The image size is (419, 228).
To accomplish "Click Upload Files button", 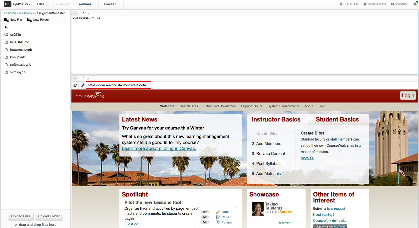I will pyautogui.click(x=21, y=216).
